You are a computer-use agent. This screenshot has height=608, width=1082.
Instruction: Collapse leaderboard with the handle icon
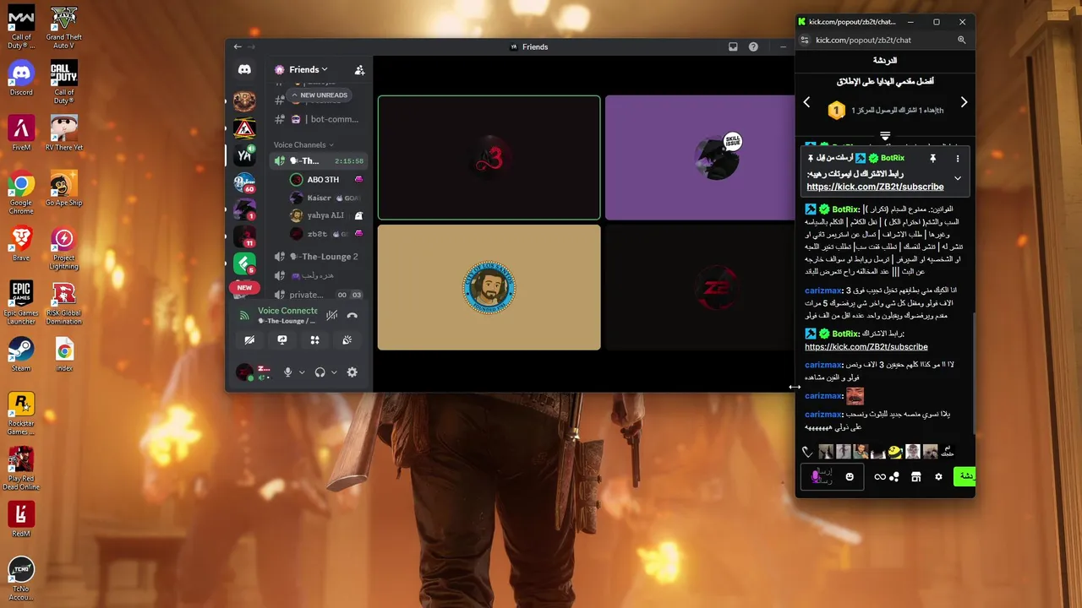point(885,136)
